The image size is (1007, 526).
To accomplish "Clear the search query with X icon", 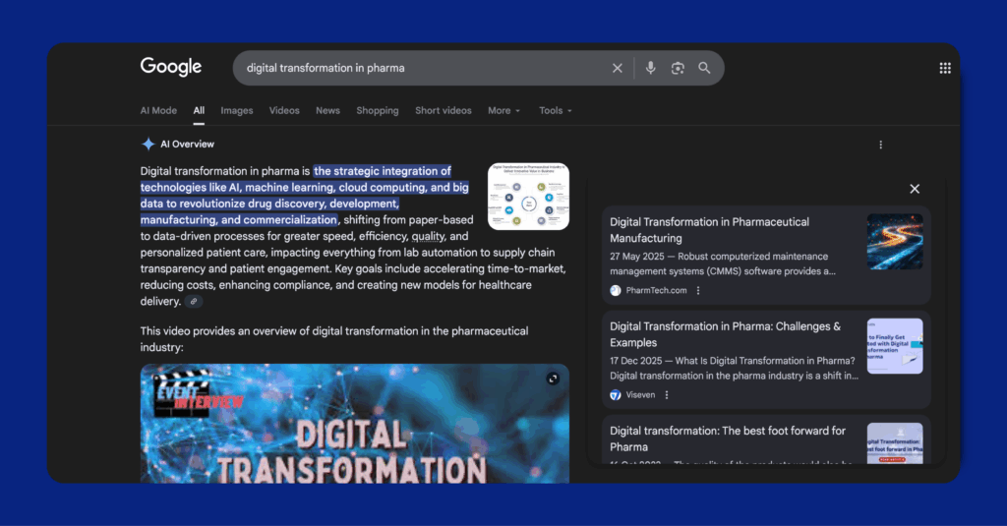I will tap(618, 68).
